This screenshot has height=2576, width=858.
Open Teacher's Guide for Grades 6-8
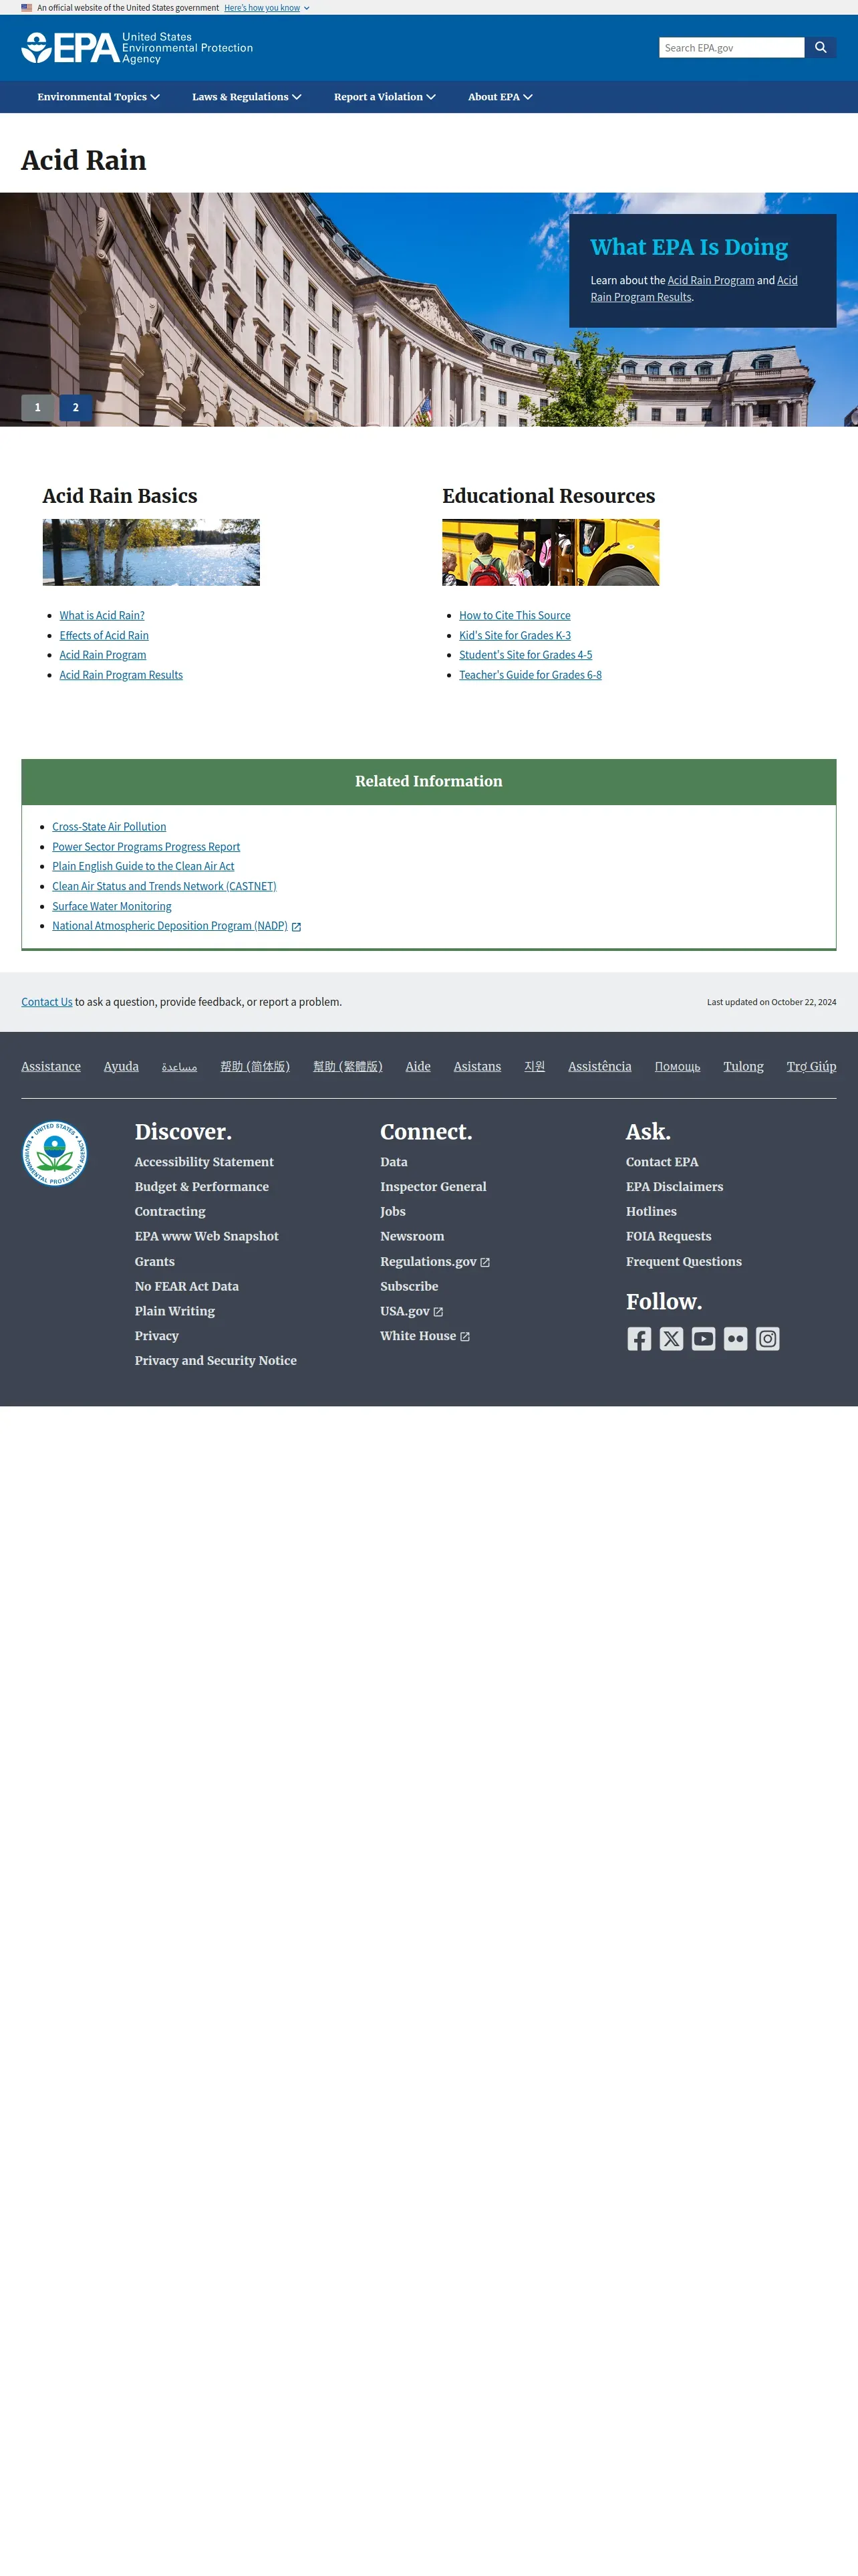[x=531, y=675]
